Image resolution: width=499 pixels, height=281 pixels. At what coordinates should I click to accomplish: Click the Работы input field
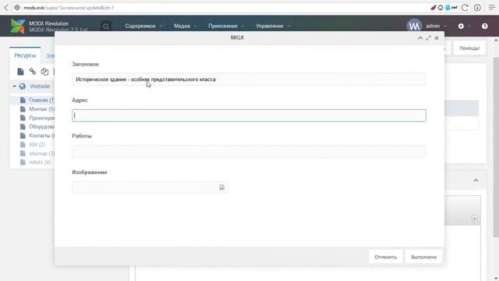[x=249, y=151]
